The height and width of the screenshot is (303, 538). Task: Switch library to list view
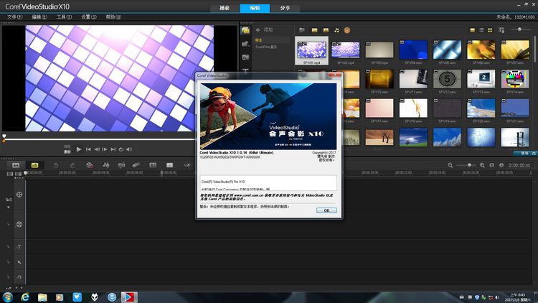click(x=481, y=30)
